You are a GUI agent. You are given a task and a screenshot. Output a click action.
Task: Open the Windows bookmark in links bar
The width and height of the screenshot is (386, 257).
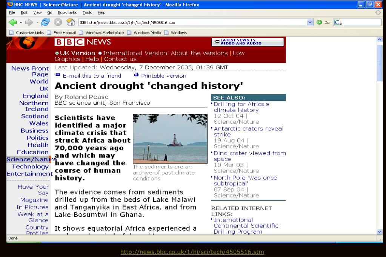click(x=179, y=32)
